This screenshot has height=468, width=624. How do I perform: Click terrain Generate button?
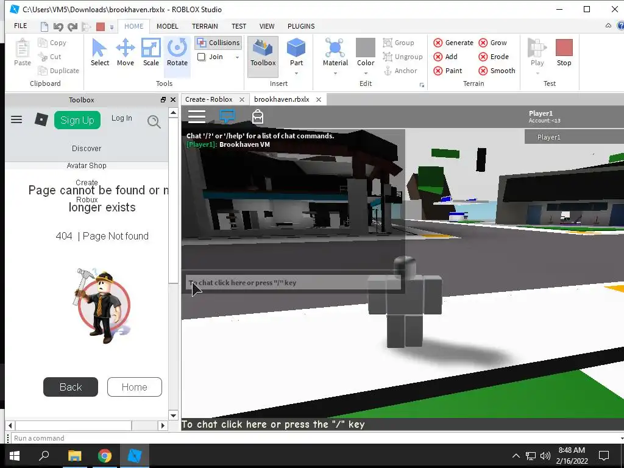[x=453, y=43]
